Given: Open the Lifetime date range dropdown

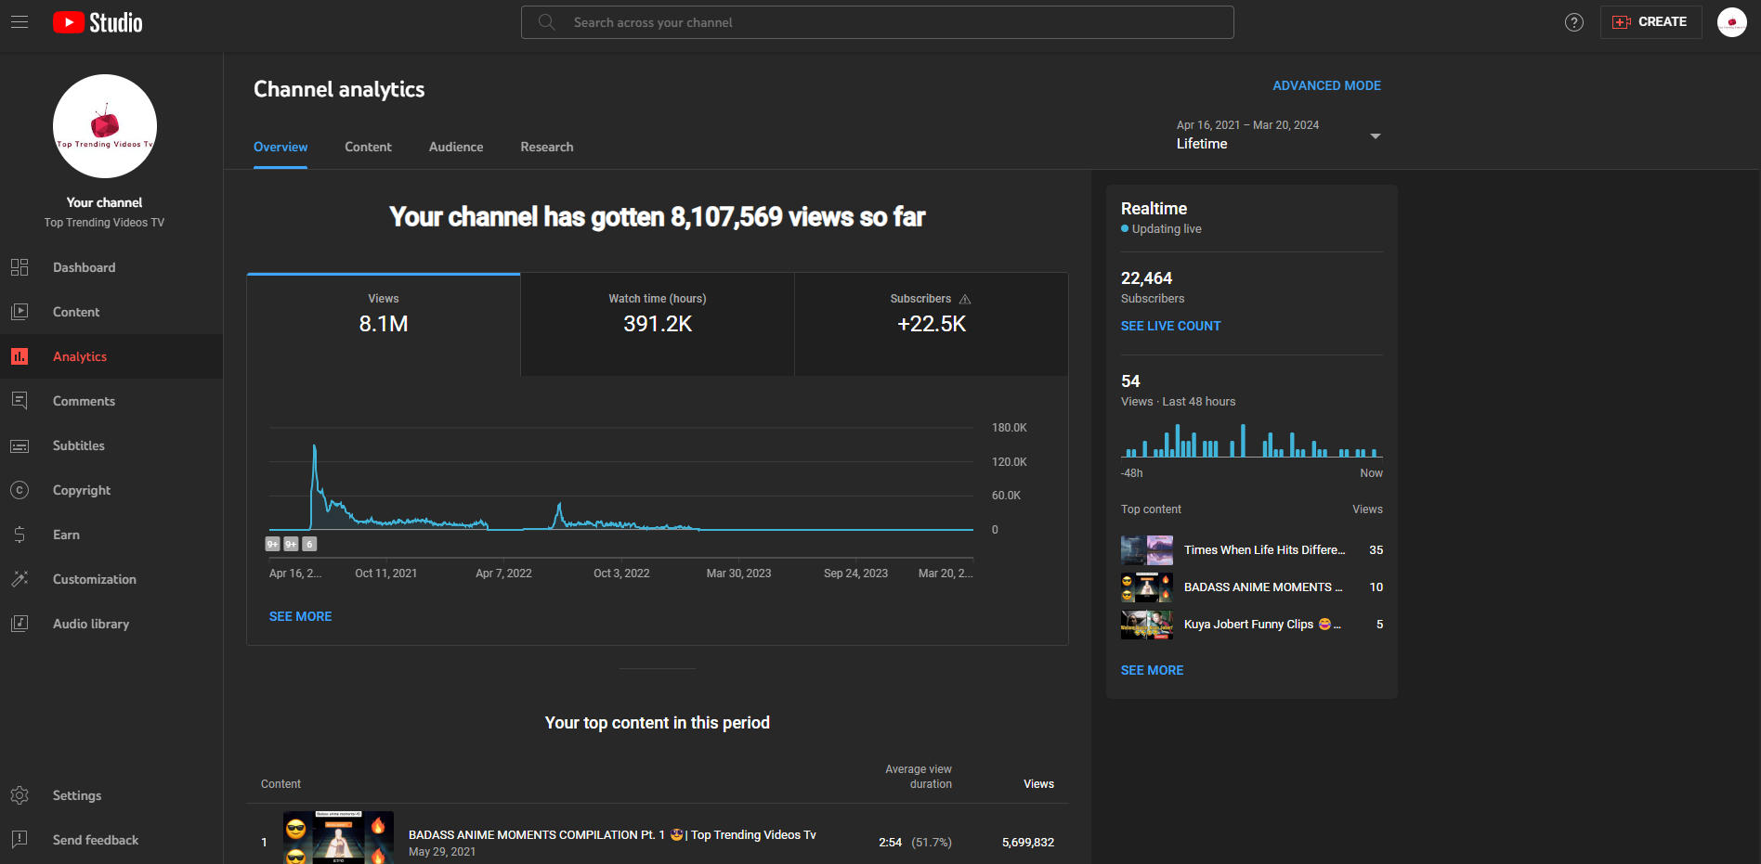Looking at the screenshot, I should 1279,135.
